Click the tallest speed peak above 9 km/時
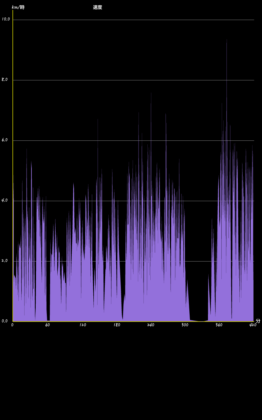 pos(226,41)
